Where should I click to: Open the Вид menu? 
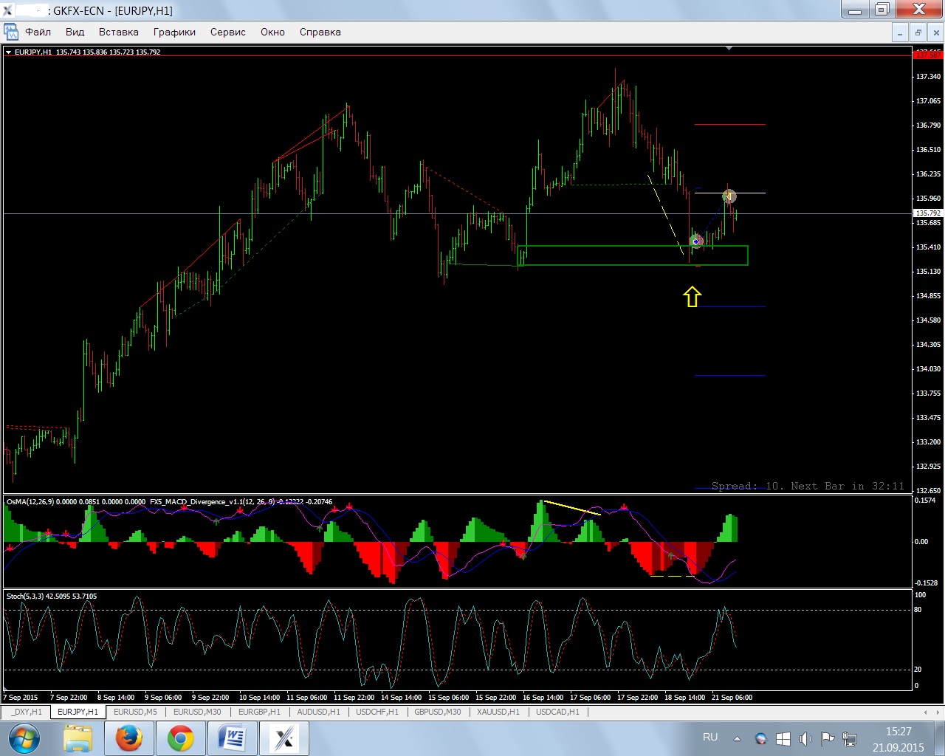click(75, 32)
